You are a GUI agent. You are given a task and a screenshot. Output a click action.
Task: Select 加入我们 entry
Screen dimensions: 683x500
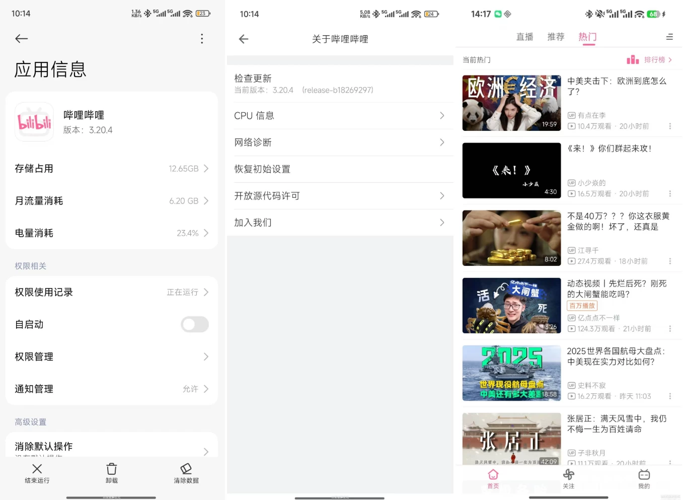click(340, 223)
